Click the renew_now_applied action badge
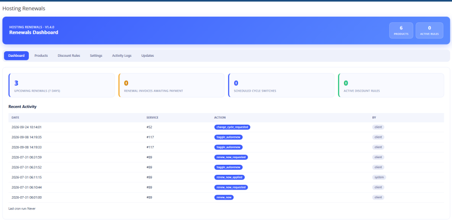 tap(230, 177)
